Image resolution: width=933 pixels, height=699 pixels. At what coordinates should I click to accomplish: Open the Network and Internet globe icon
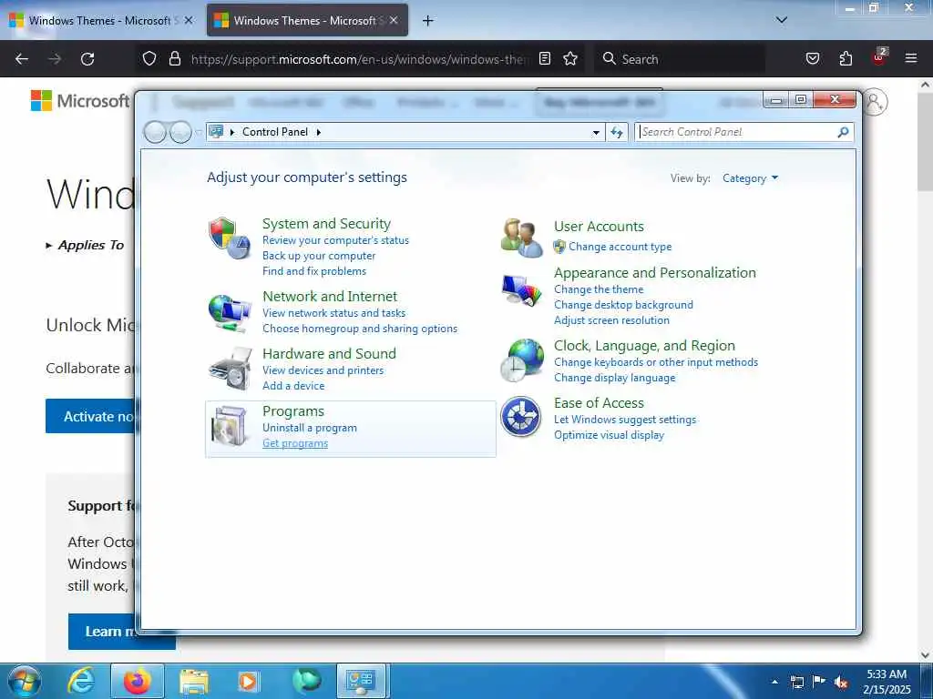click(230, 312)
